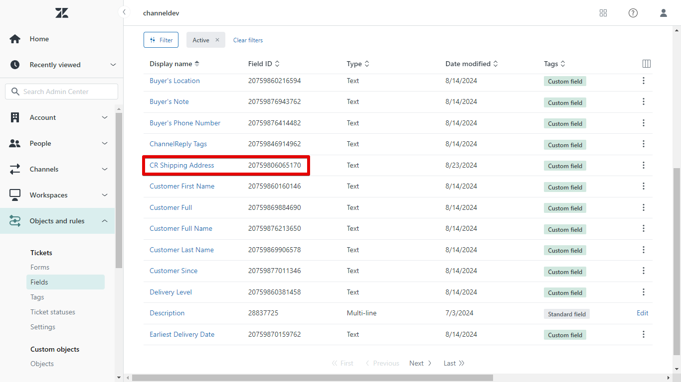Click the Filter button
Viewport: 681px width, 382px height.
[161, 40]
